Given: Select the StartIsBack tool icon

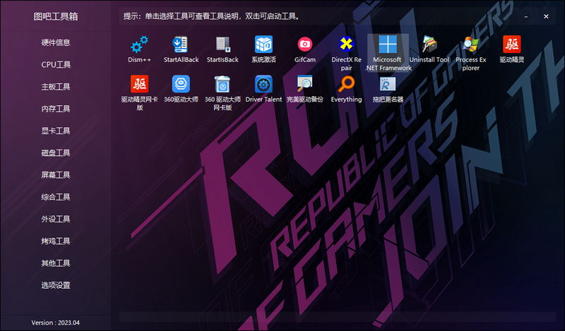Looking at the screenshot, I should coord(222,44).
